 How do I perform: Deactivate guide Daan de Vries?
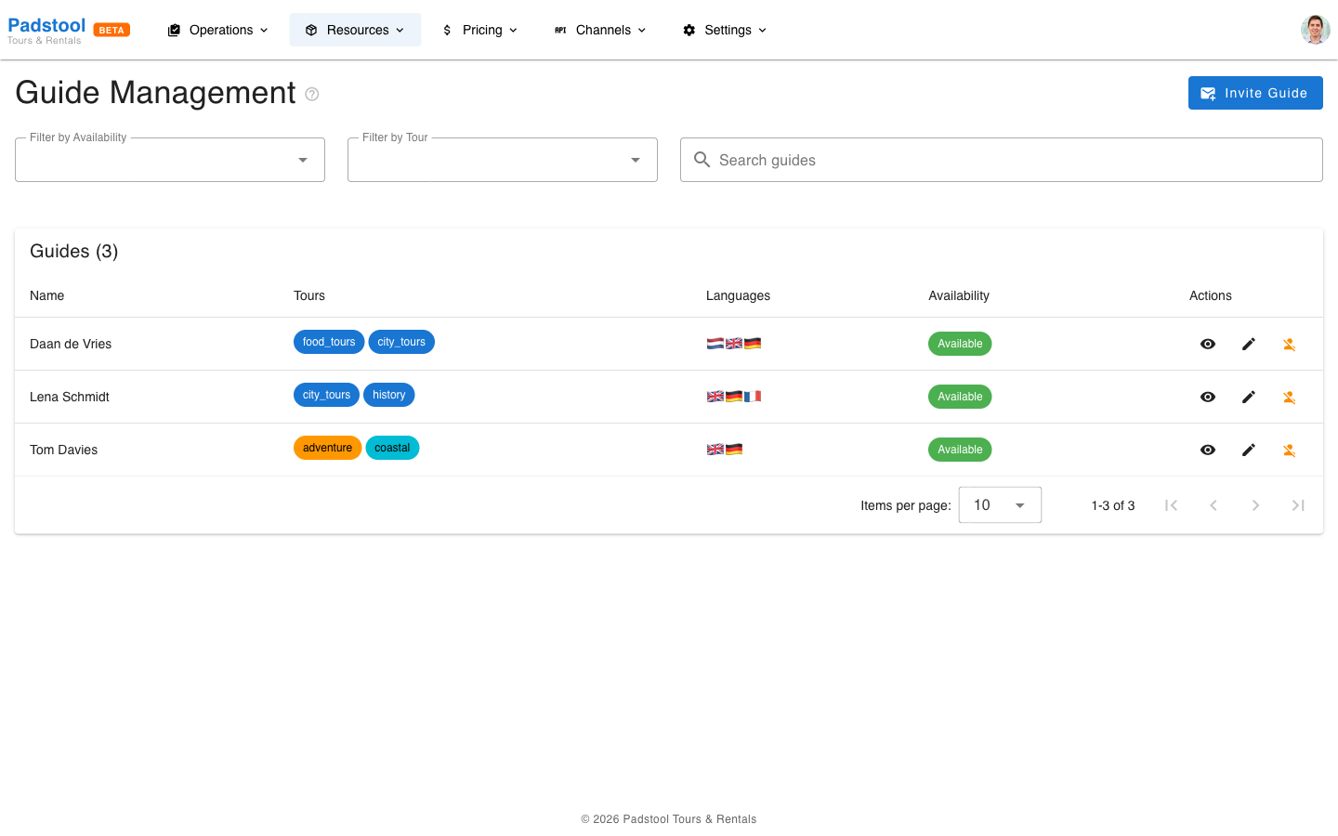pos(1290,344)
